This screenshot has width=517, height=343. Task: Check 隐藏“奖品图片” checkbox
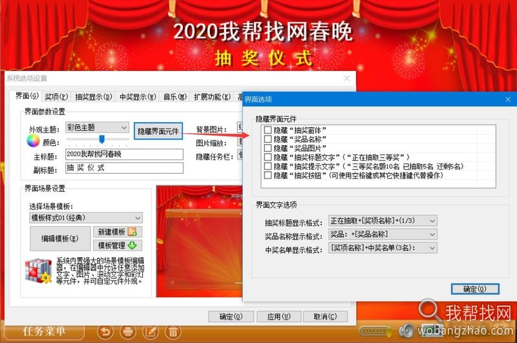tap(268, 148)
